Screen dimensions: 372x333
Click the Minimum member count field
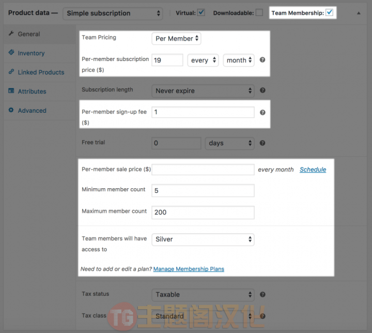pos(203,190)
